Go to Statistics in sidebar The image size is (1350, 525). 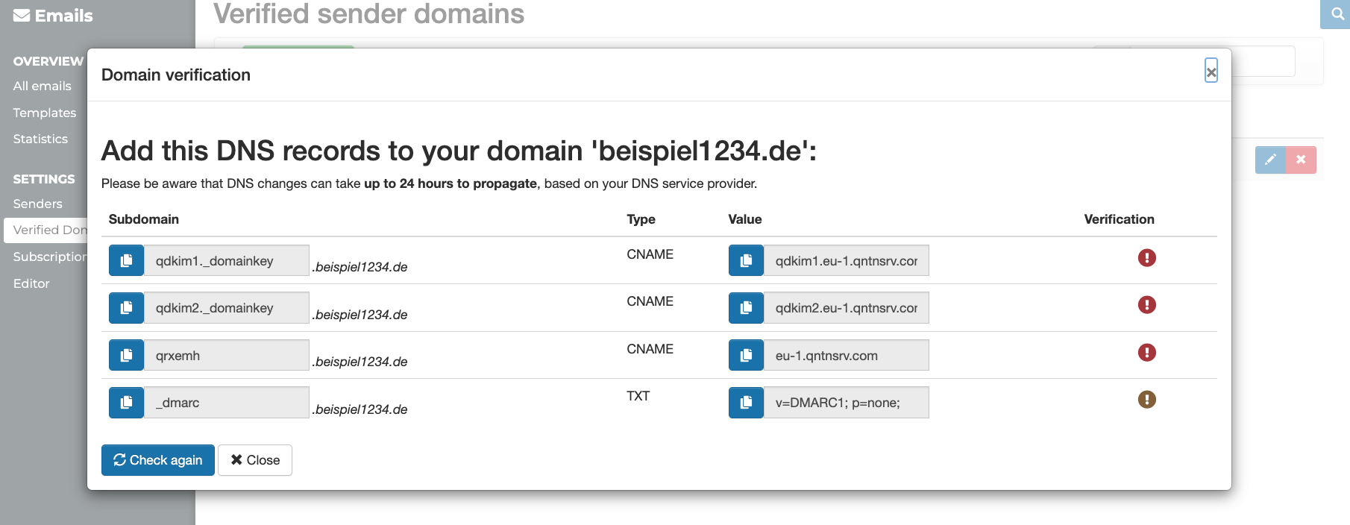point(40,139)
